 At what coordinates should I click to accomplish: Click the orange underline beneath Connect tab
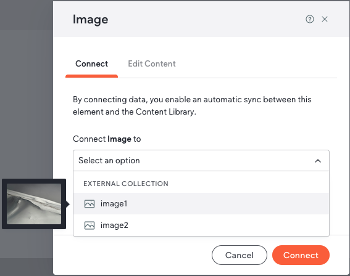tap(91, 76)
